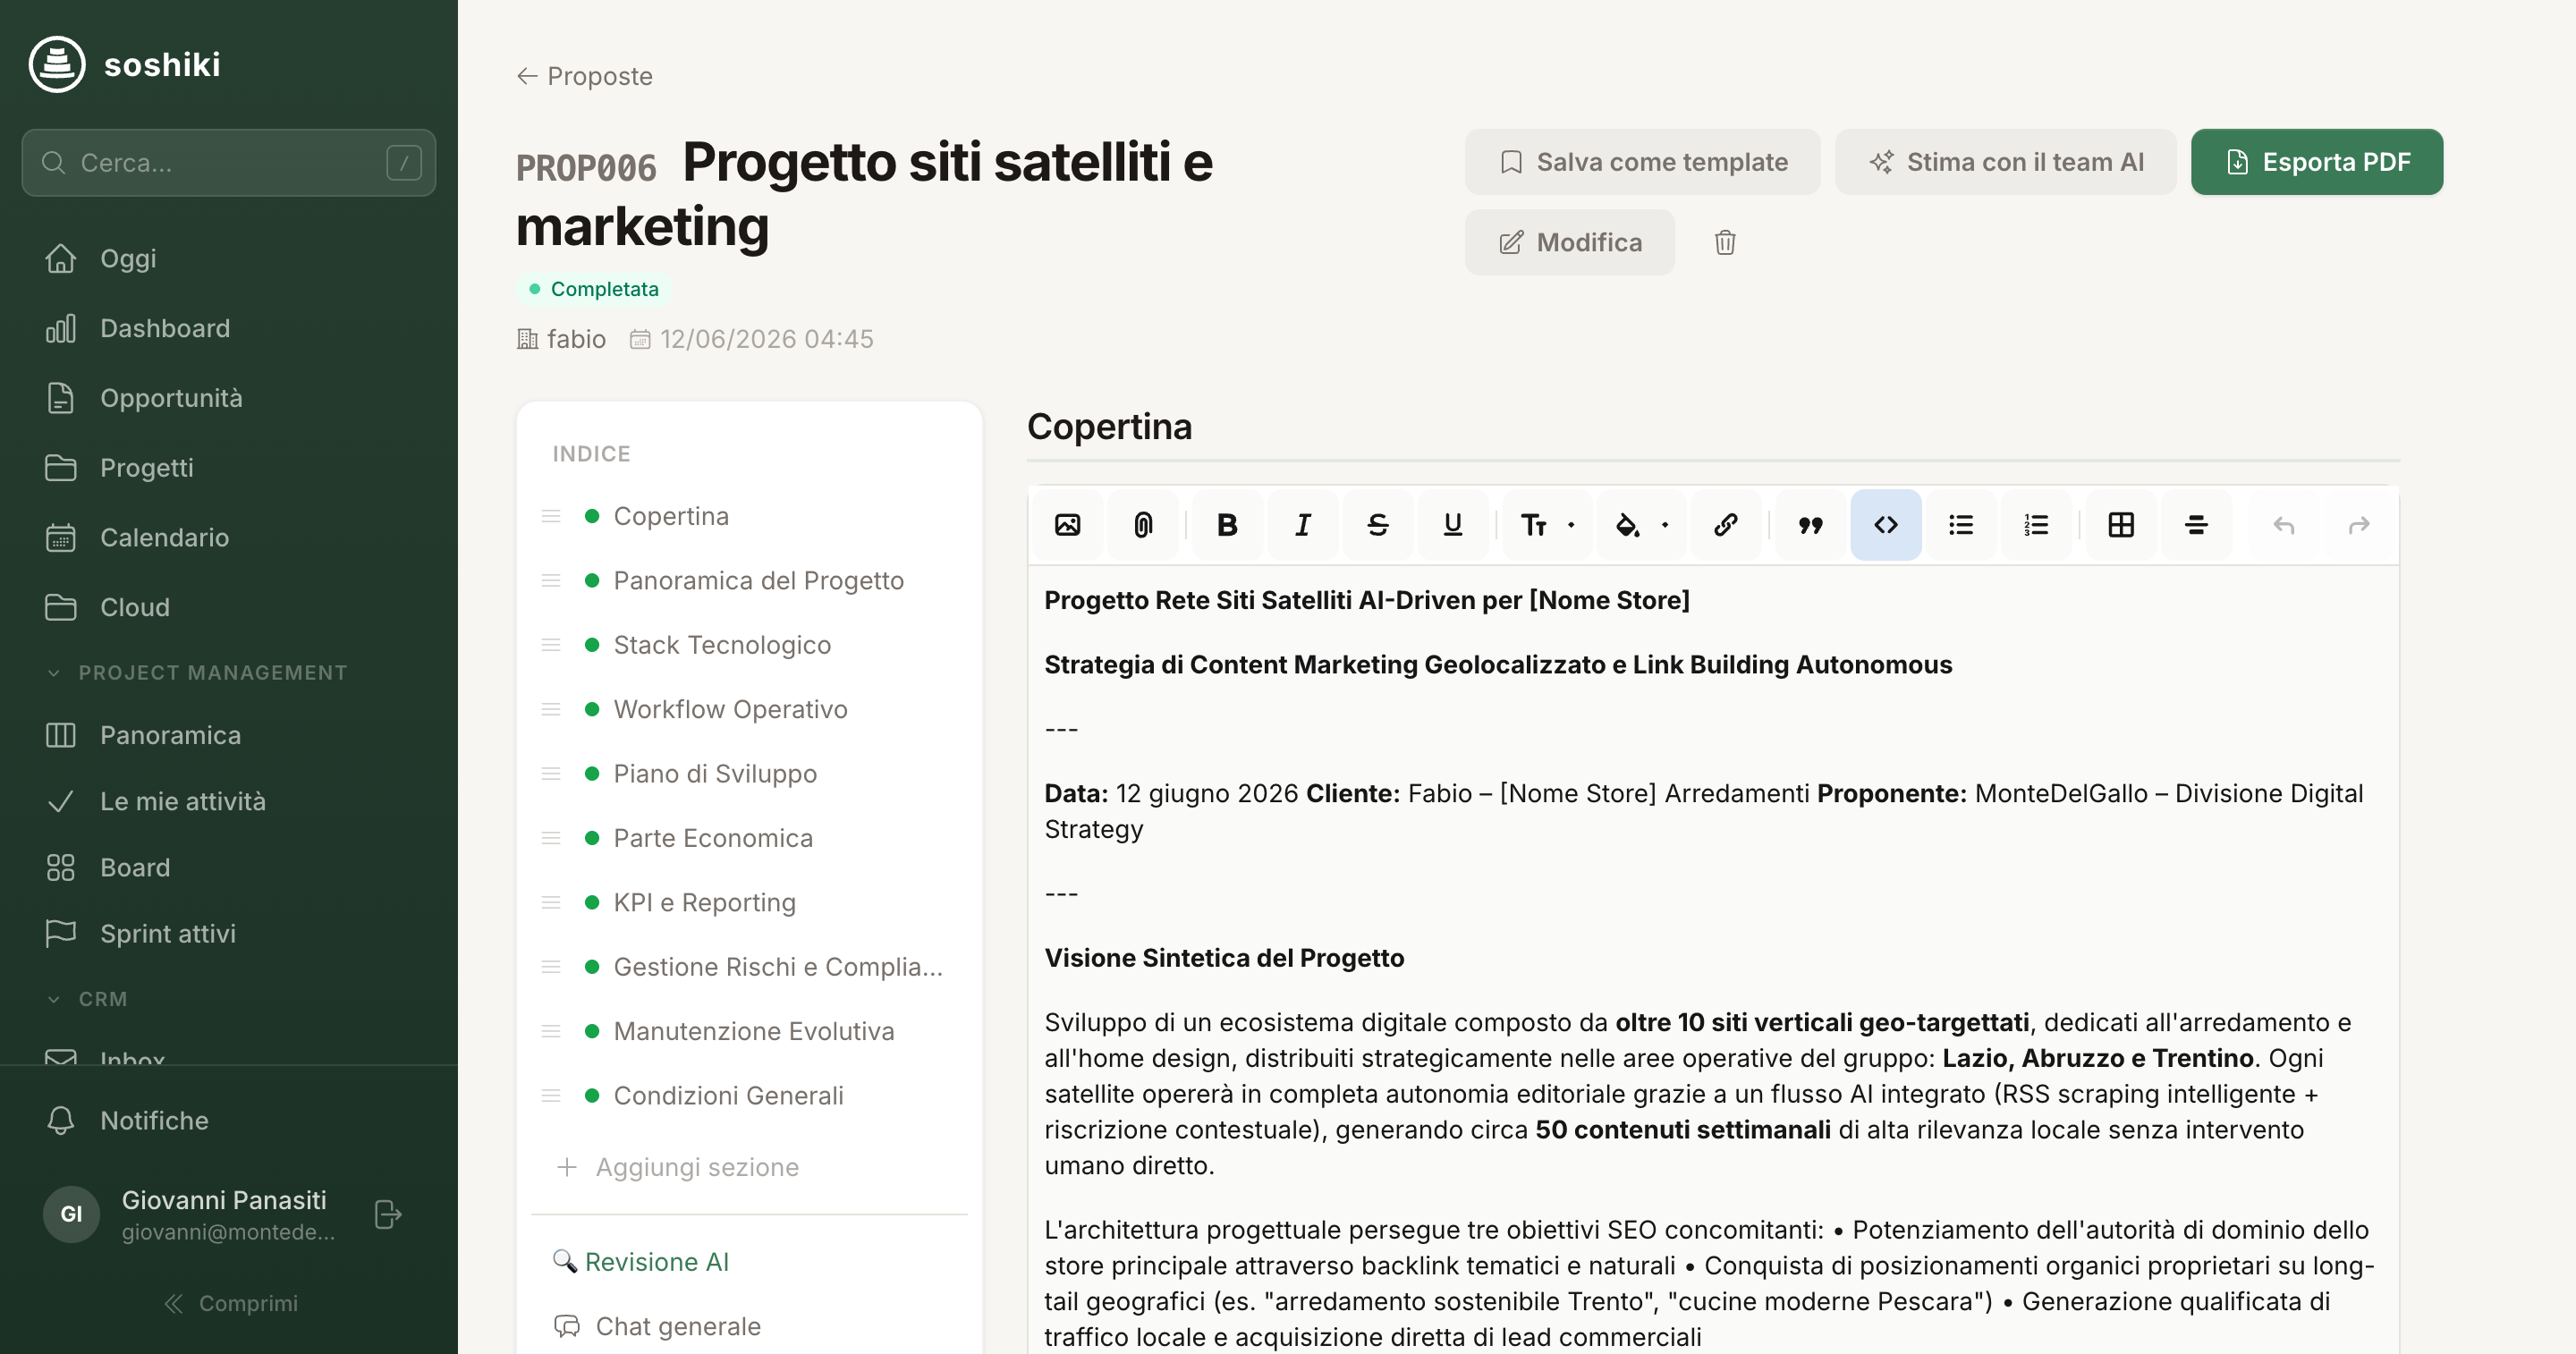Screen dimensions: 2576x1354
Task: Toggle bold formatting in the editor
Action: tap(1227, 525)
